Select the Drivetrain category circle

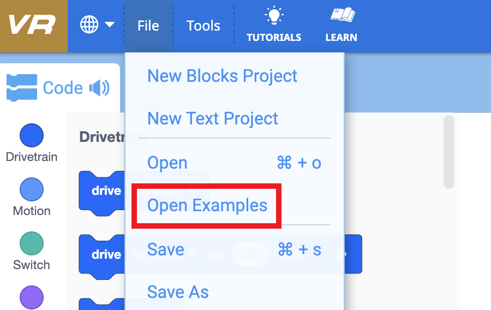(x=32, y=135)
